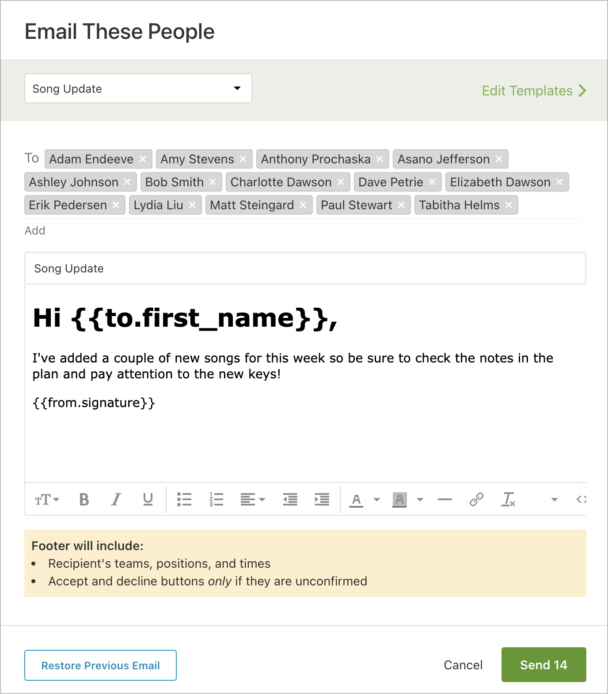Remove Elizabeth Dawson from recipients
The width and height of the screenshot is (608, 694).
(559, 182)
